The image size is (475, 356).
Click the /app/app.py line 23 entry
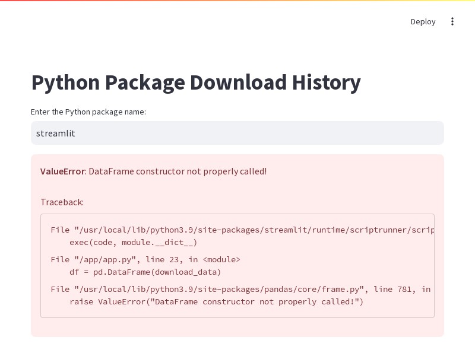point(145,259)
